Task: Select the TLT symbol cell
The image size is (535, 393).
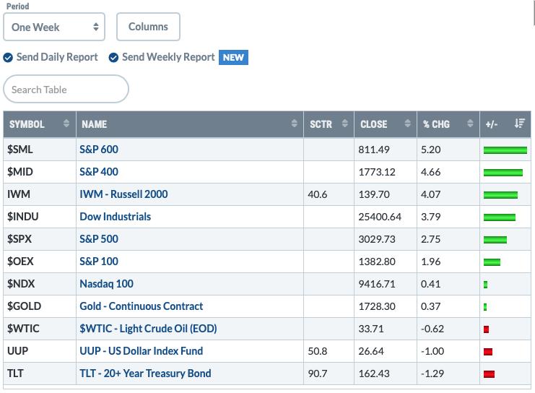Action: tap(40, 373)
